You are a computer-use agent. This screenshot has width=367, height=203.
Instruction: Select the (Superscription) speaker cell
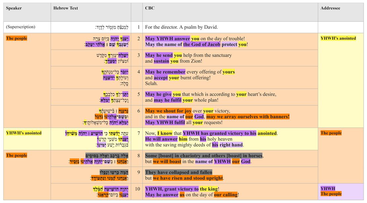[x=20, y=27]
